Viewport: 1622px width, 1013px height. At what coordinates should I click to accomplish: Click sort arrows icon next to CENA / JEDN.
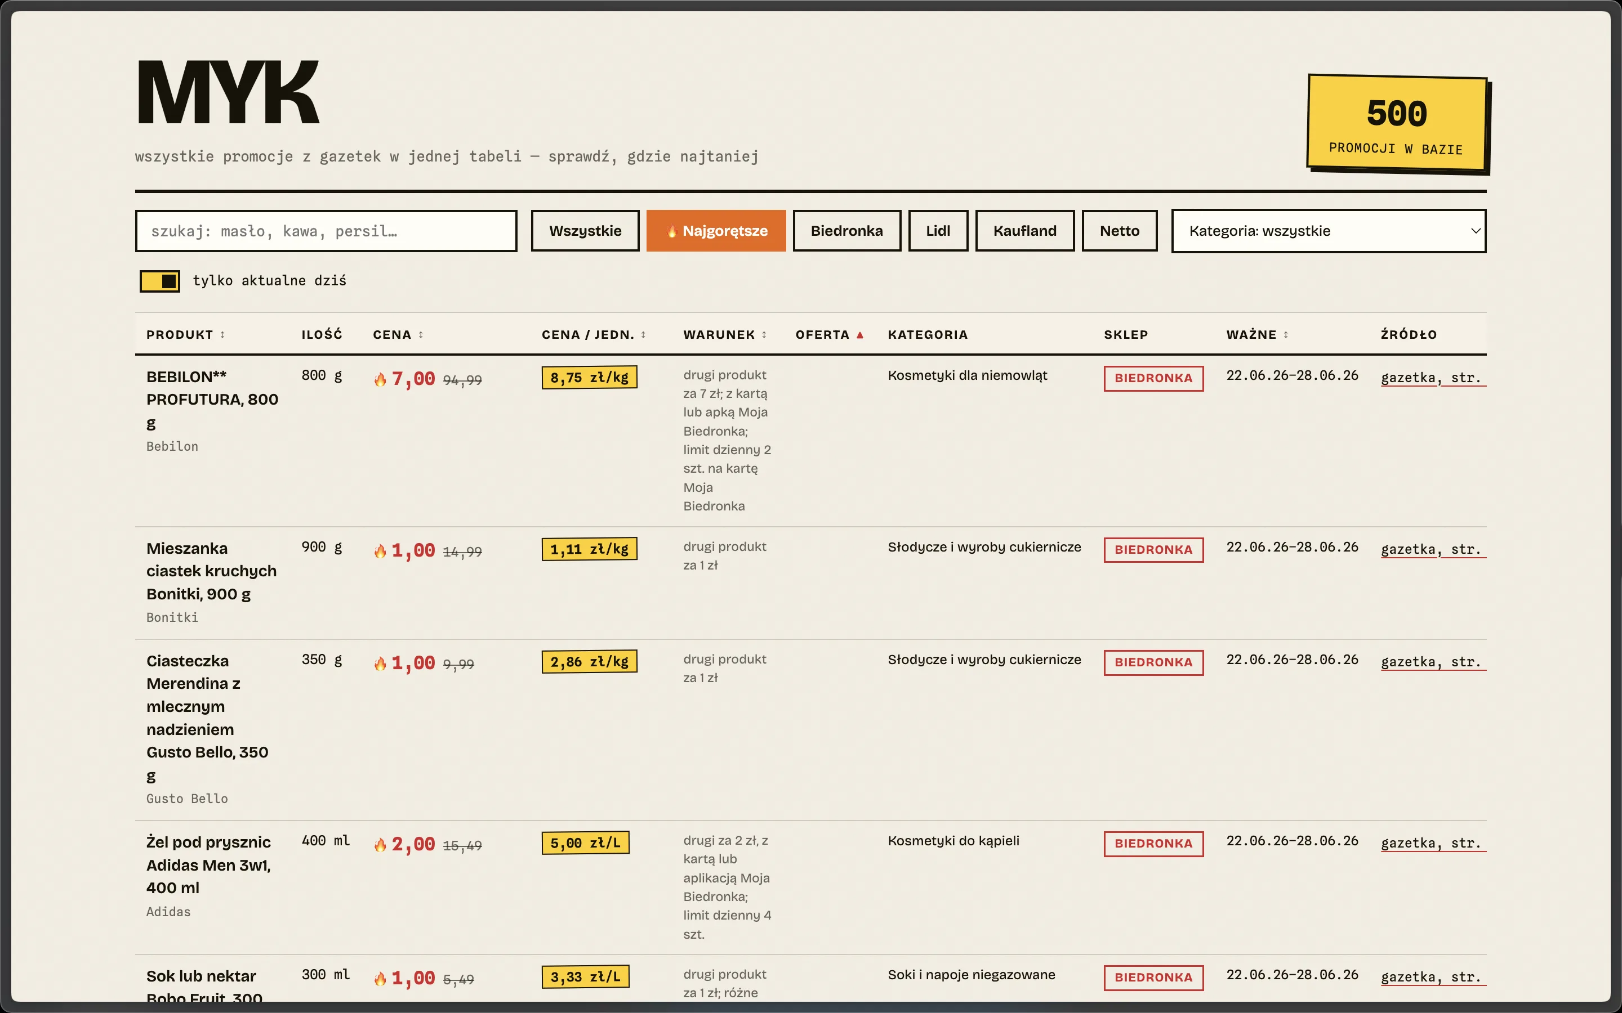(643, 334)
